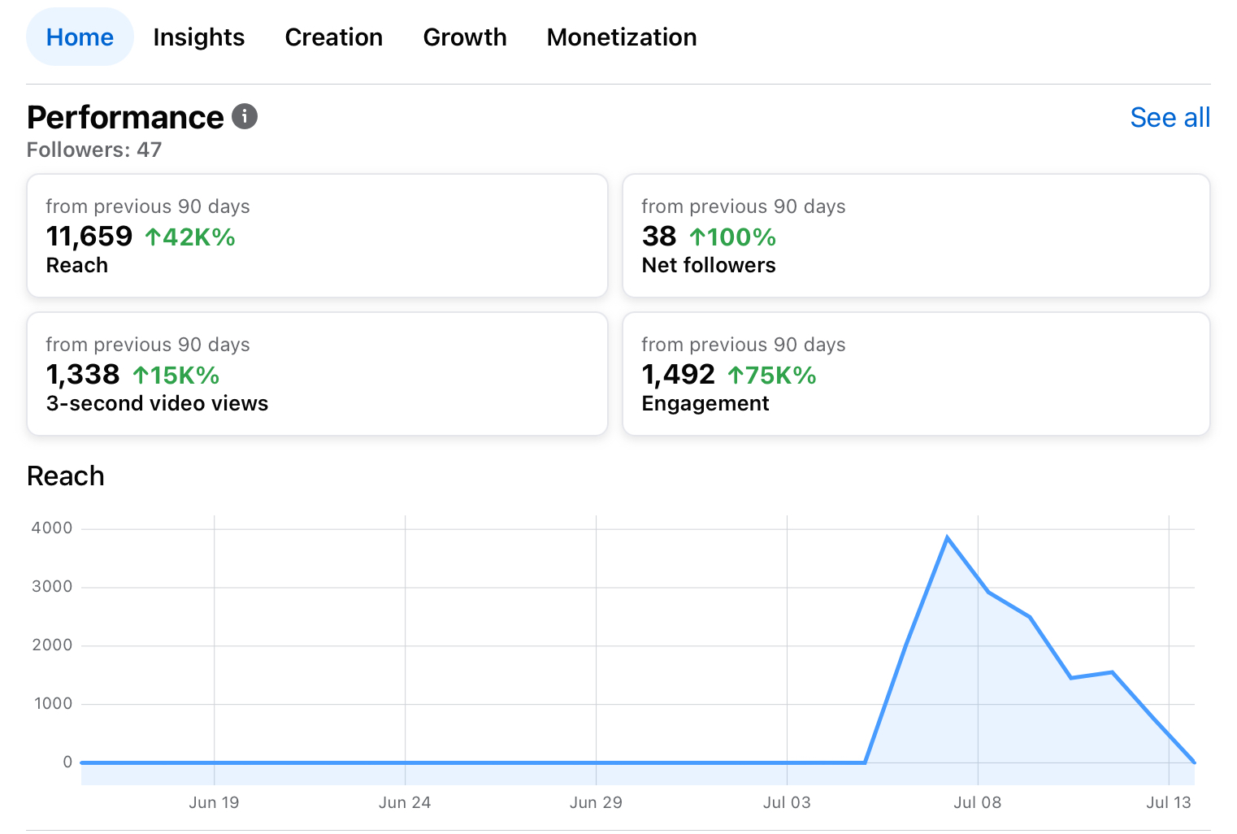Go to the Growth tab
This screenshot has height=834, width=1237.
[465, 37]
